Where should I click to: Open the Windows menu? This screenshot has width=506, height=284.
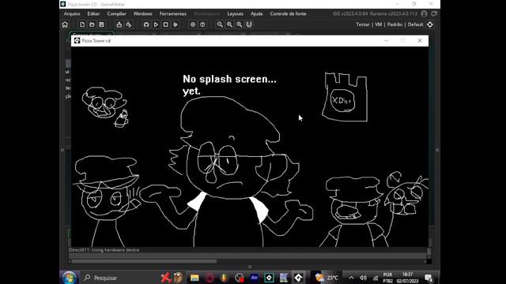point(142,13)
